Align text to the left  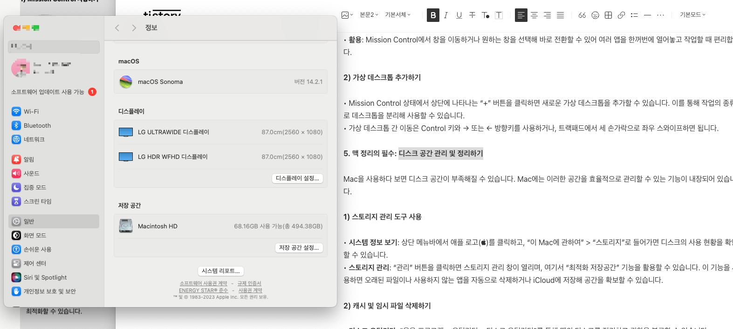pos(521,15)
